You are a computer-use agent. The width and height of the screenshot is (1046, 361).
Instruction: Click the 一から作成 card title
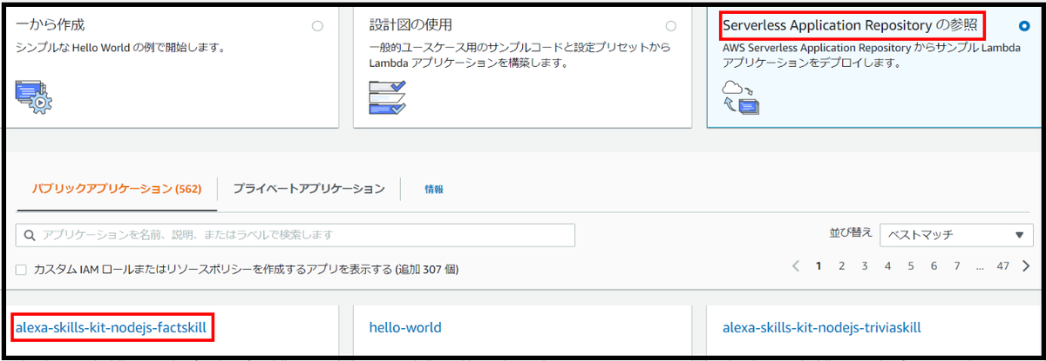pos(51,25)
